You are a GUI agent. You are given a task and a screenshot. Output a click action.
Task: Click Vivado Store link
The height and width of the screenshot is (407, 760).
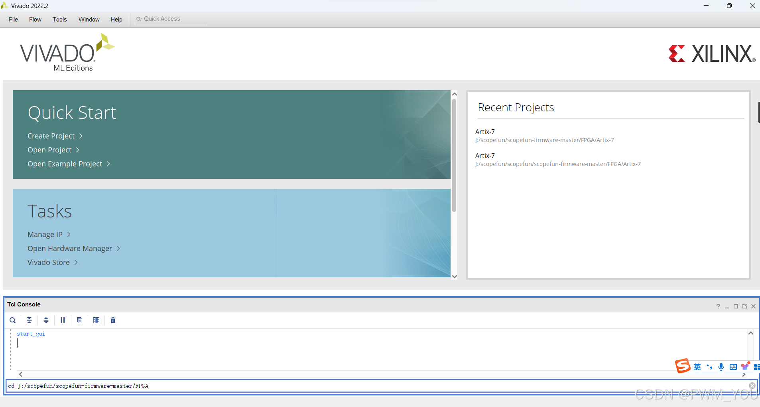(52, 263)
